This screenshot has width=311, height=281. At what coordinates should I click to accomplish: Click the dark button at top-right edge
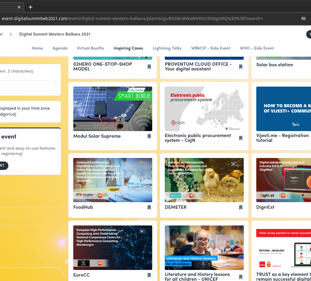[x=309, y=34]
